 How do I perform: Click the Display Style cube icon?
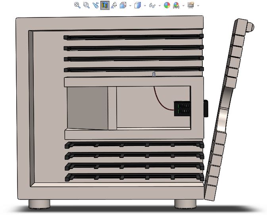pyautogui.click(x=138, y=5)
